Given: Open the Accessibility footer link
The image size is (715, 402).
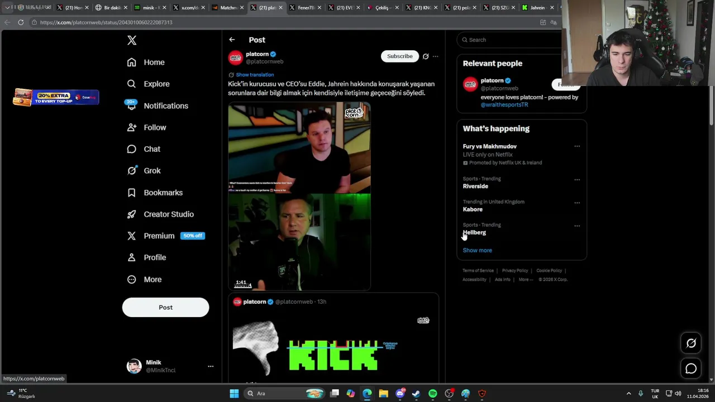Looking at the screenshot, I should click(x=474, y=280).
